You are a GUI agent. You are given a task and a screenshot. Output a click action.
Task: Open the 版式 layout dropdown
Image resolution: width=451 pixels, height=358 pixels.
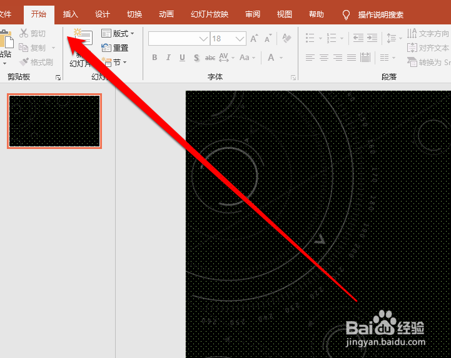pyautogui.click(x=118, y=33)
